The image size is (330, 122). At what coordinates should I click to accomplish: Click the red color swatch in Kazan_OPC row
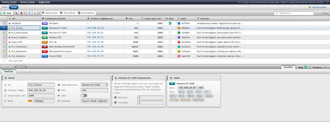(179, 42)
